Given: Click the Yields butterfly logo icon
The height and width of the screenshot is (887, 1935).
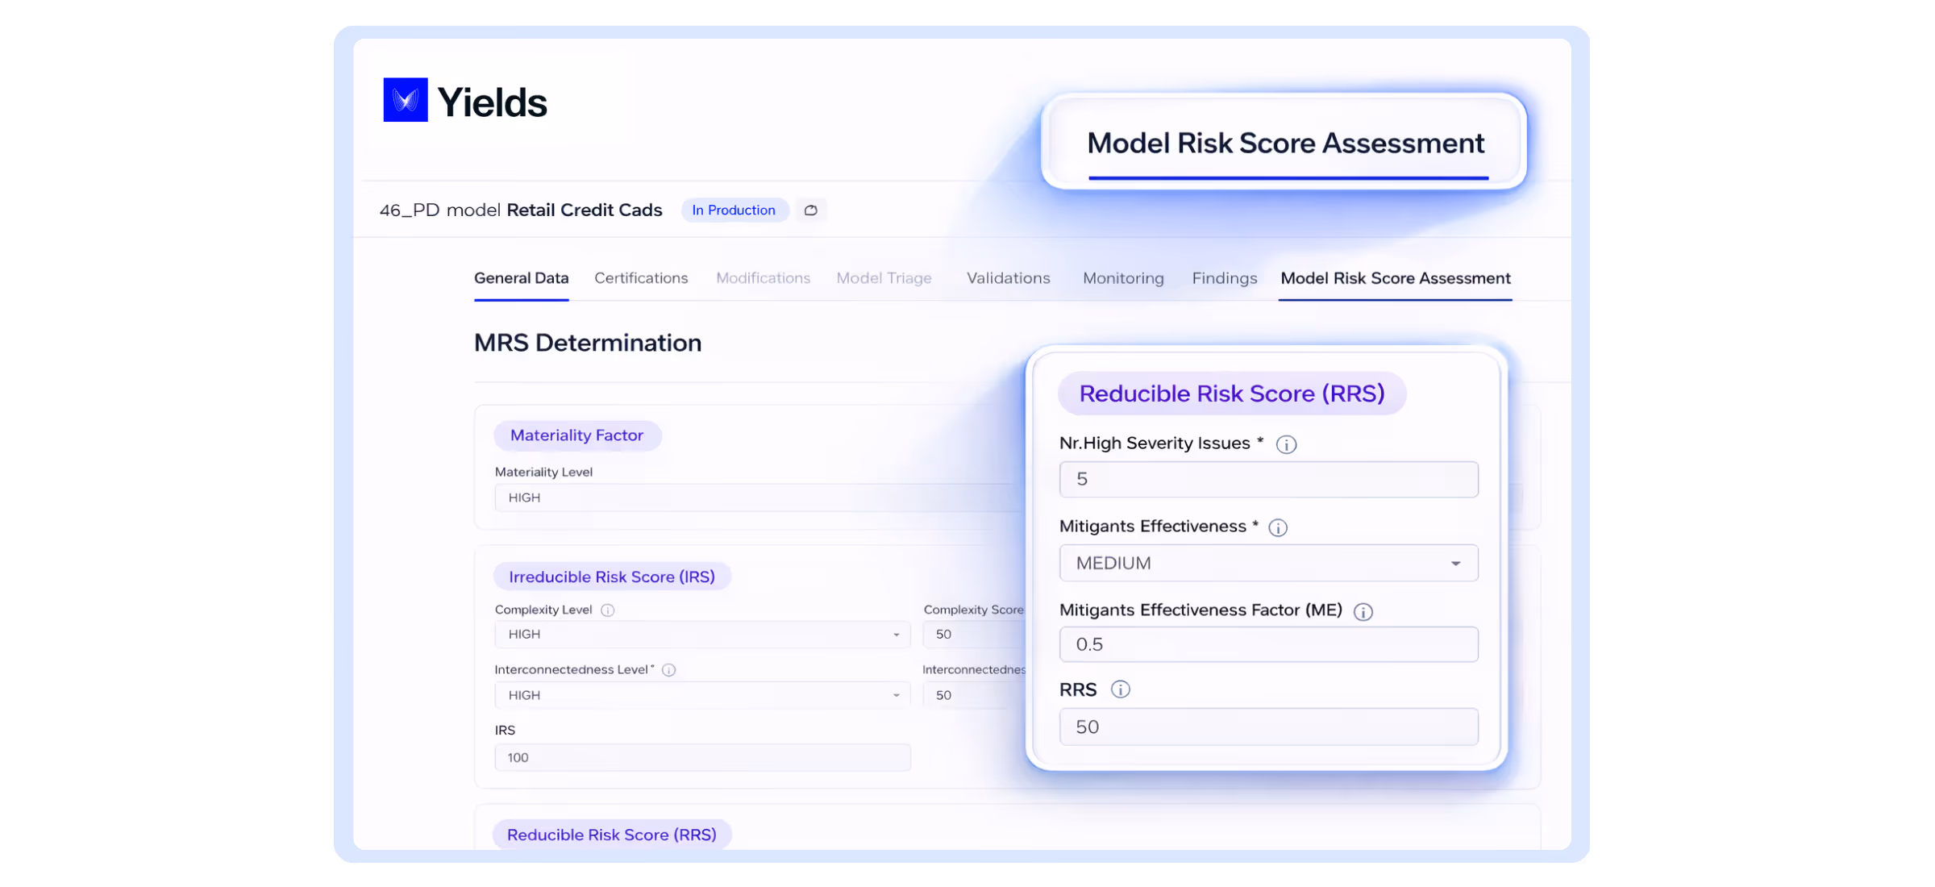Looking at the screenshot, I should pyautogui.click(x=404, y=100).
